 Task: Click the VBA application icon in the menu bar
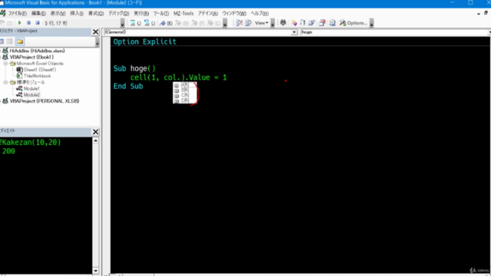coord(3,13)
